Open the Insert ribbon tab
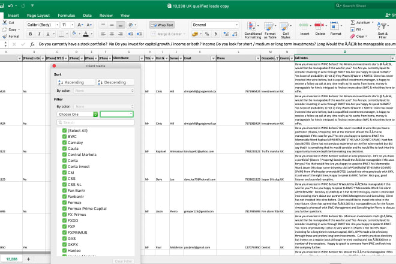Screen dimensions: 396x264 (13, 16)
